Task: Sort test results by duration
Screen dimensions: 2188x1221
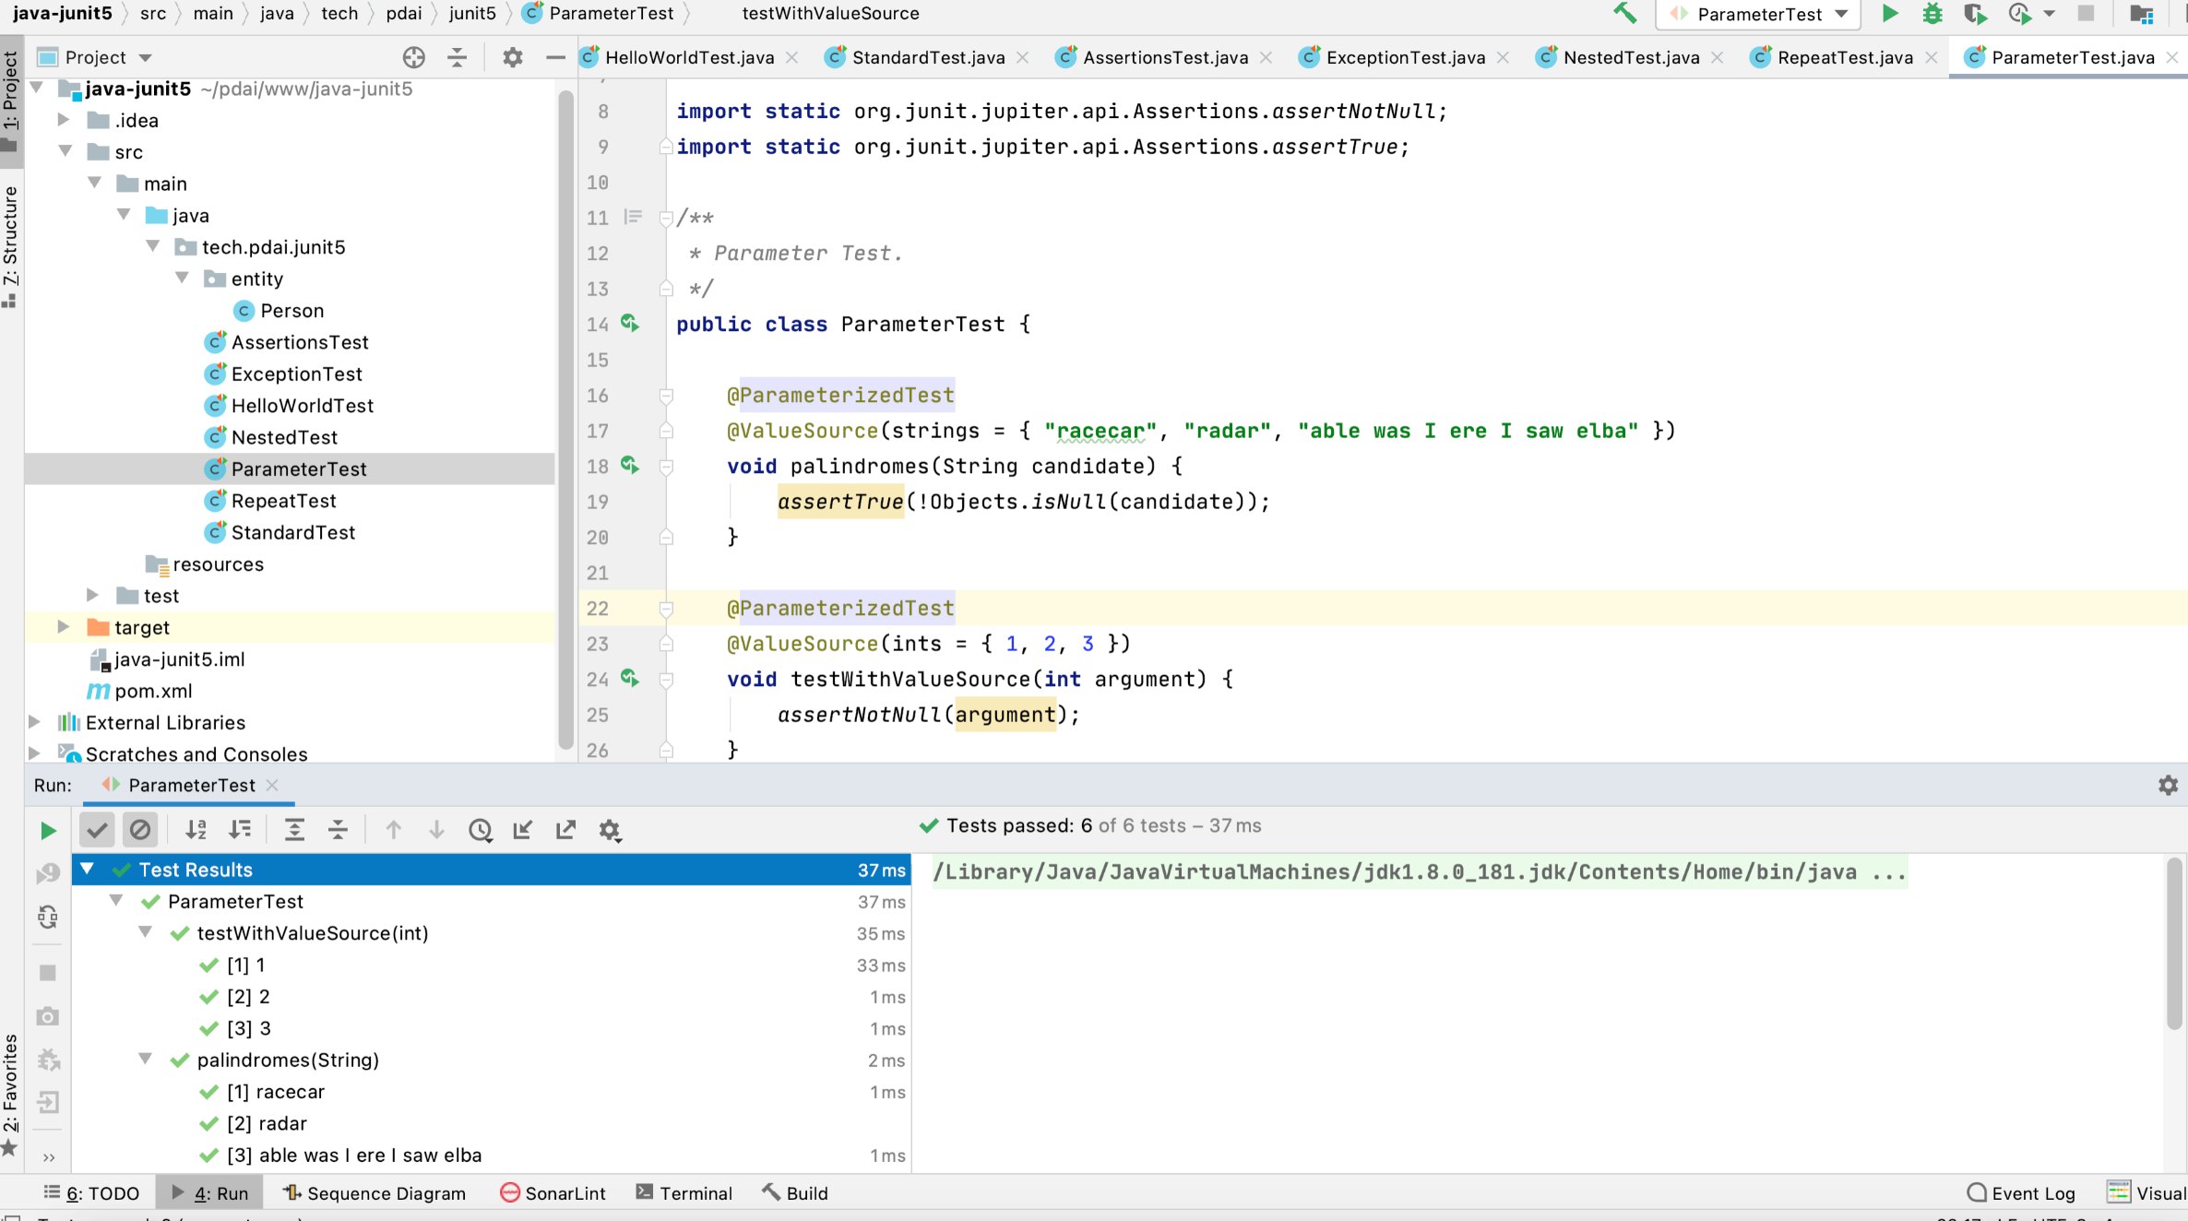Action: point(240,830)
